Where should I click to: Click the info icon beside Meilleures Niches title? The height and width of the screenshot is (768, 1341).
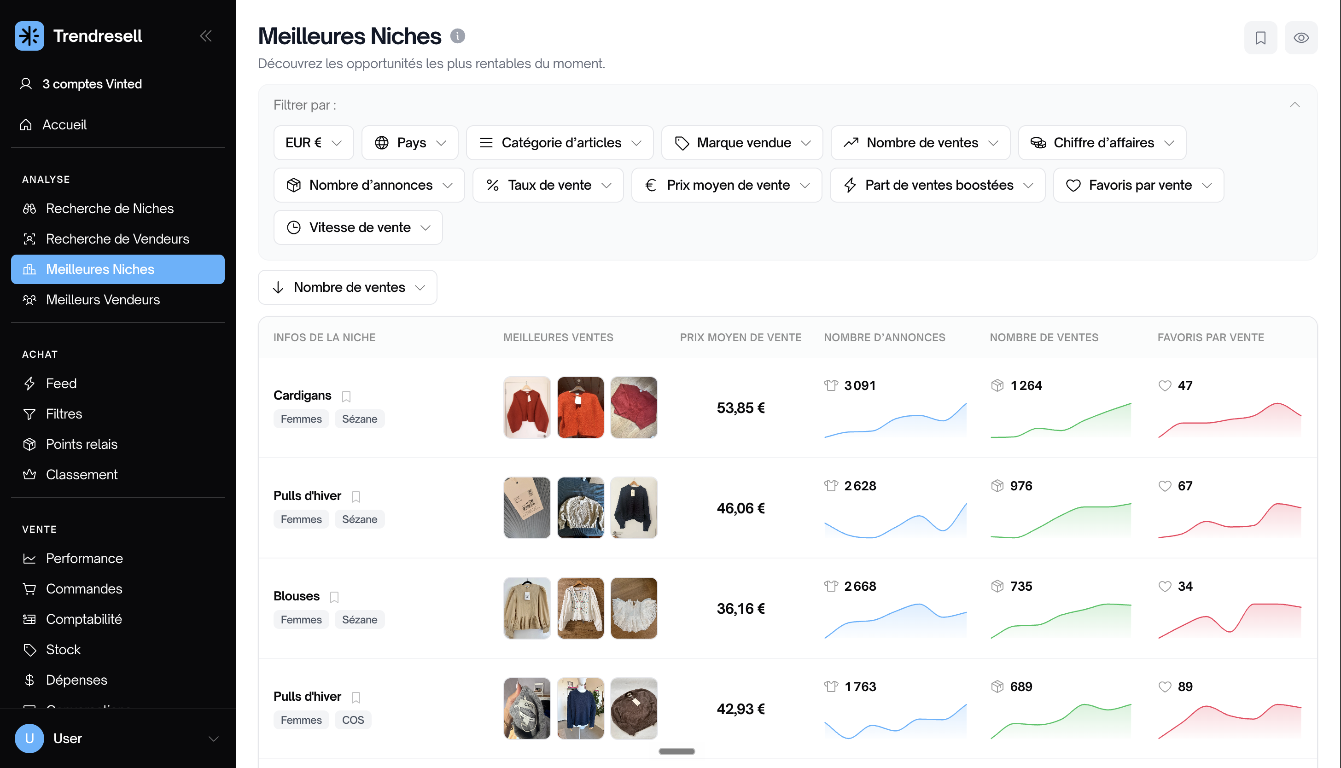pos(457,36)
